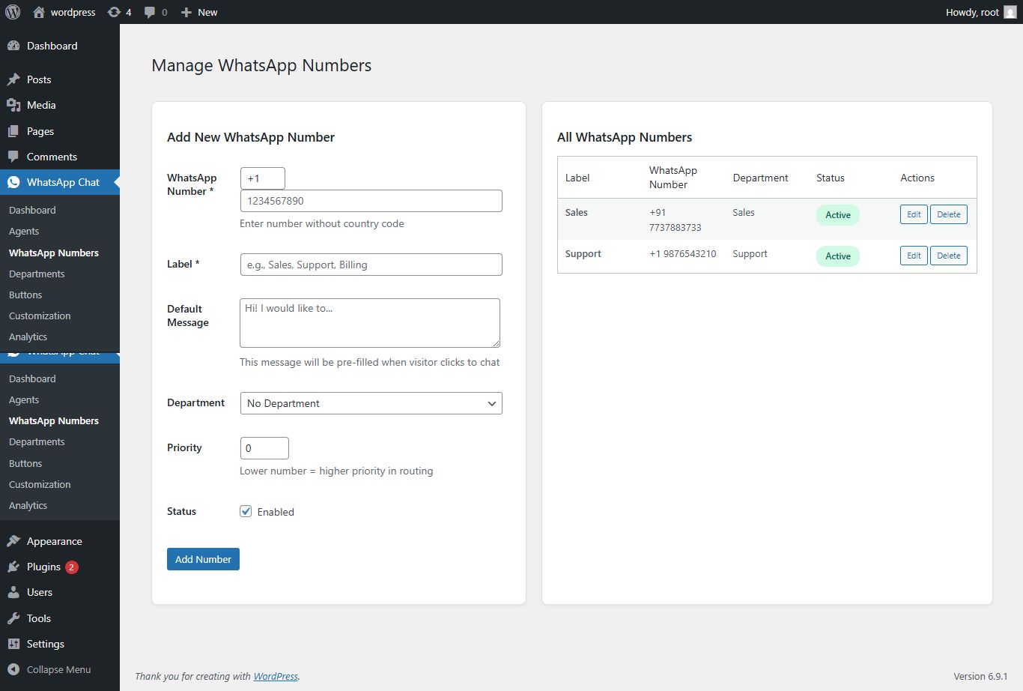Open the comments bubble in admin bar
The width and height of the screenshot is (1023, 691).
(151, 12)
